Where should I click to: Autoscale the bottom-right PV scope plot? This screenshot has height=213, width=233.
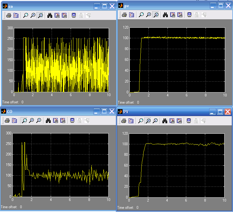pyautogui.click(x=165, y=121)
